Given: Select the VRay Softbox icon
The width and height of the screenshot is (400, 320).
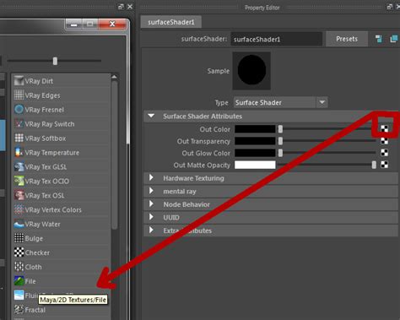Looking at the screenshot, I should click(19, 138).
